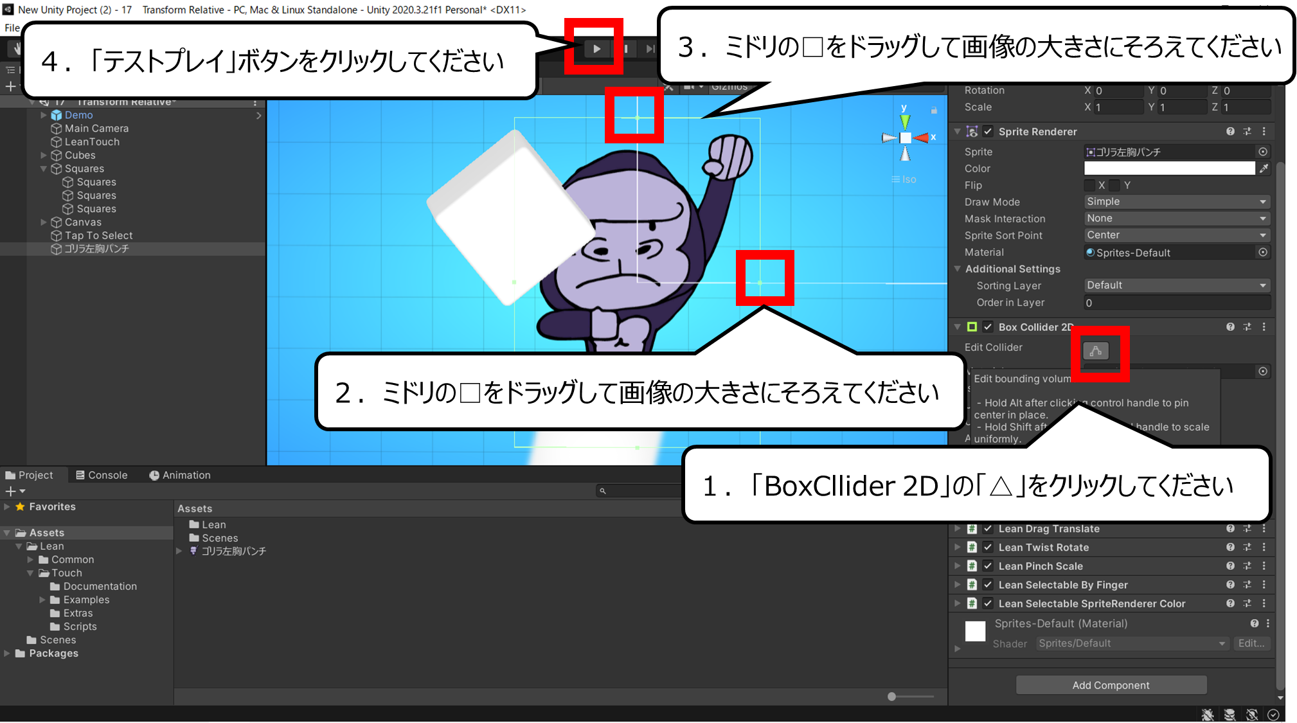The image size is (1297, 723).
Task: Collapse the Squares parent in Hierarchy
Action: tap(44, 168)
